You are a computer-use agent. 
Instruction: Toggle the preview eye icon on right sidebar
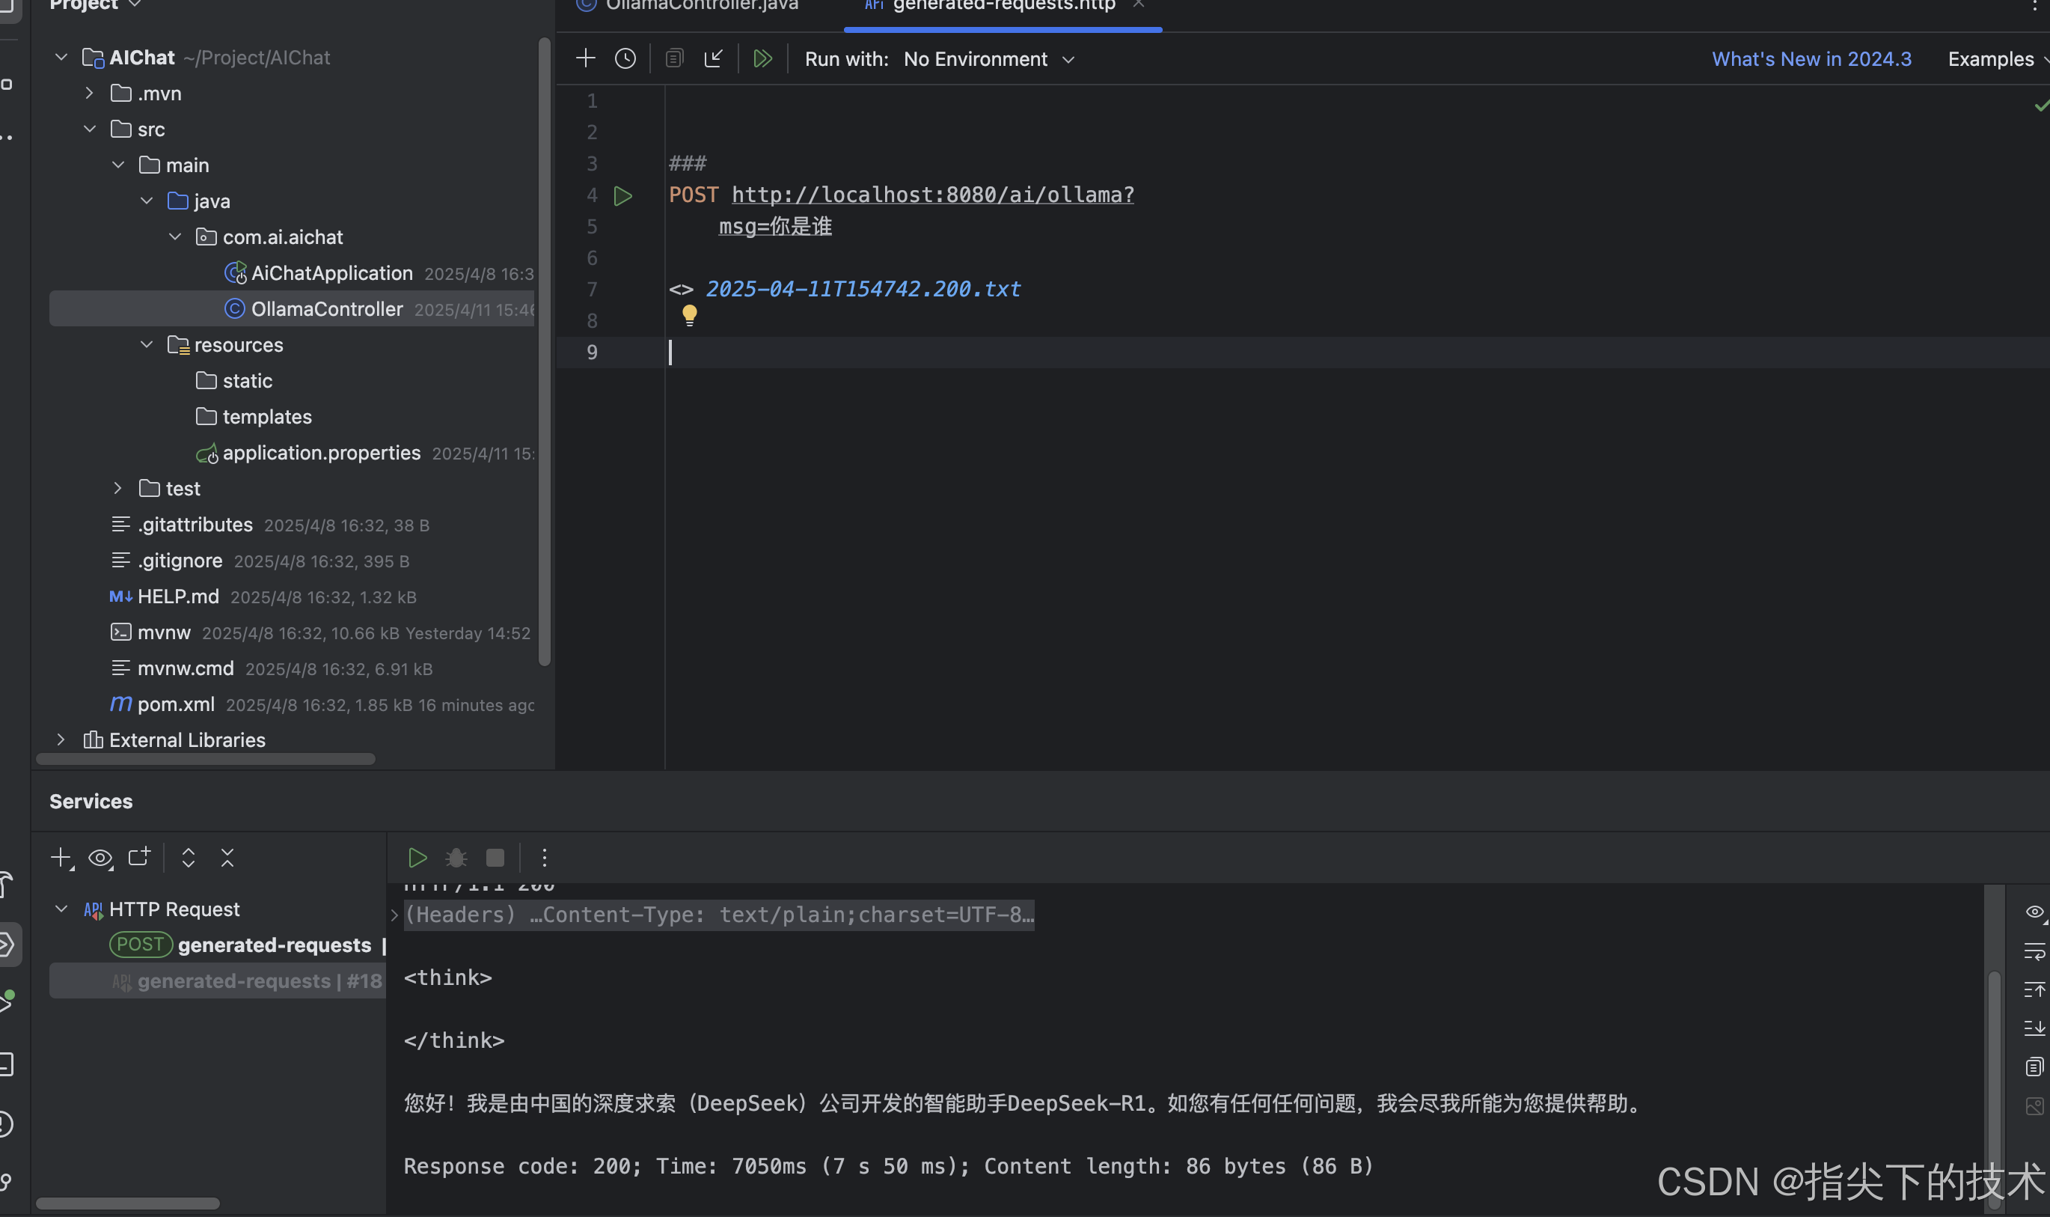2035,911
